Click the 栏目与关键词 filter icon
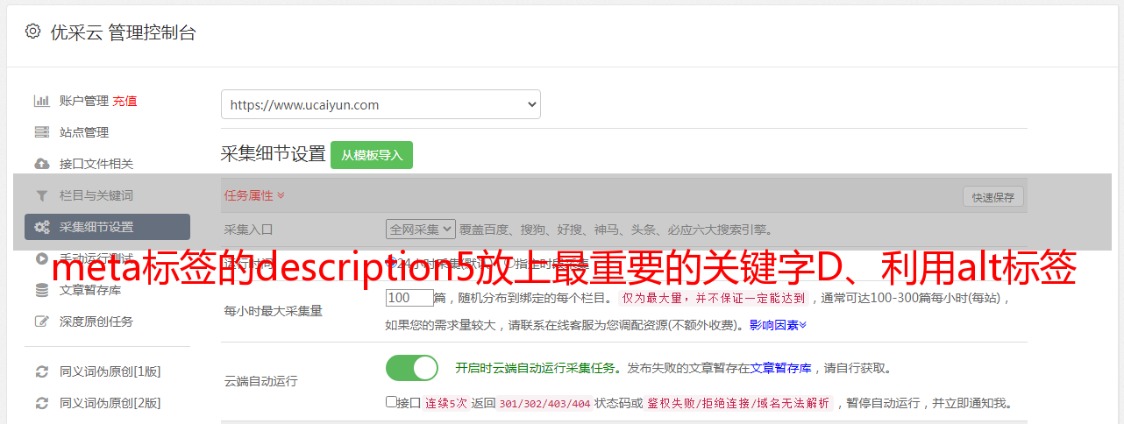This screenshot has width=1124, height=424. click(x=41, y=195)
